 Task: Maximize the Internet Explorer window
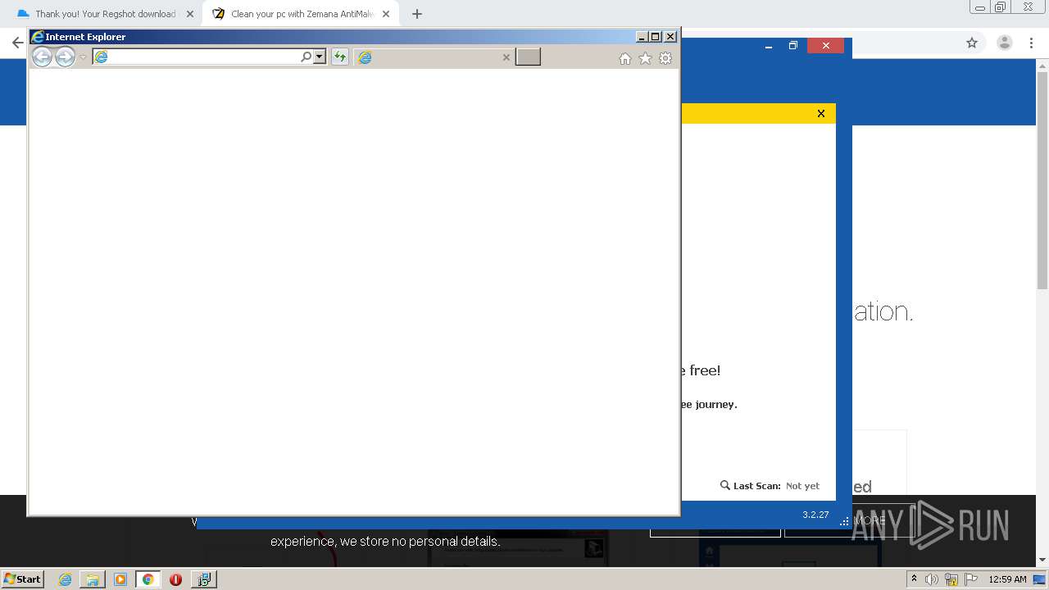[x=655, y=37]
